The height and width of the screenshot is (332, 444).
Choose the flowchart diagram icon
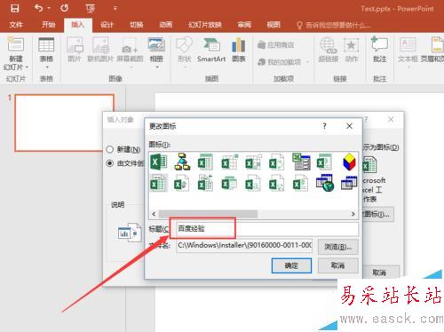click(182, 162)
